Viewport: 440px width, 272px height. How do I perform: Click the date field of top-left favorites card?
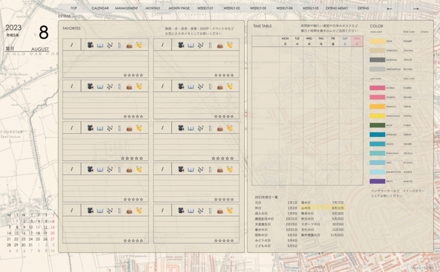click(72, 45)
